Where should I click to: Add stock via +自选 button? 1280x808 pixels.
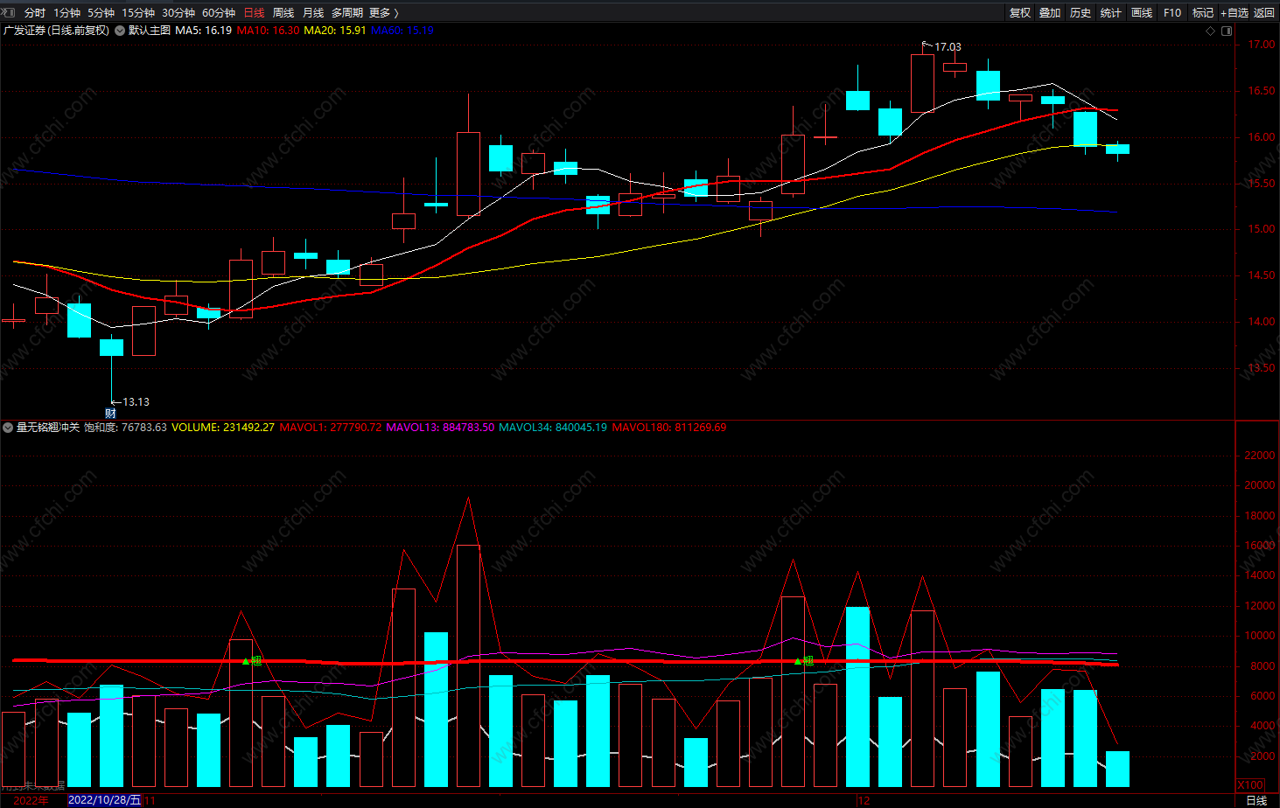tap(1235, 13)
